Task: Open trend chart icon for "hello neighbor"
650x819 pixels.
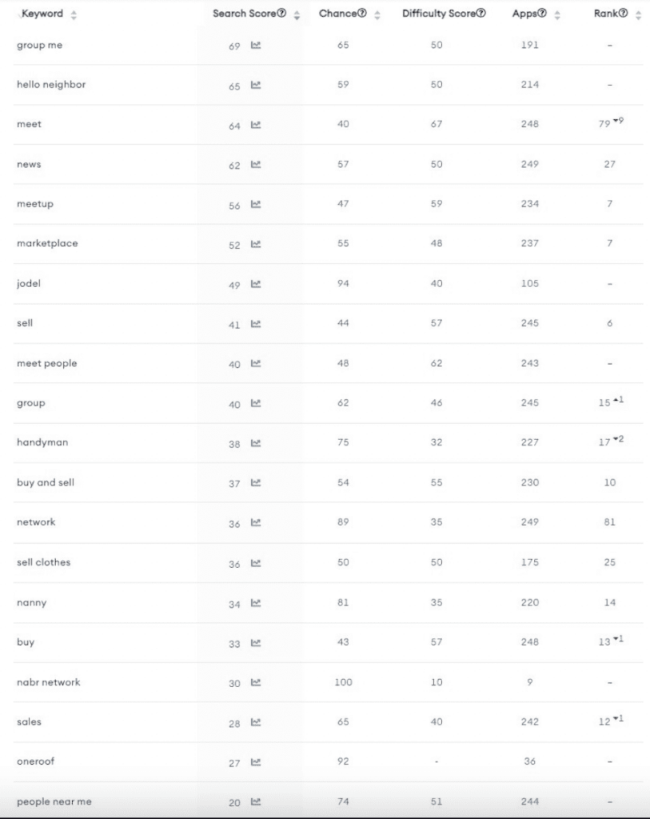Action: (x=256, y=85)
